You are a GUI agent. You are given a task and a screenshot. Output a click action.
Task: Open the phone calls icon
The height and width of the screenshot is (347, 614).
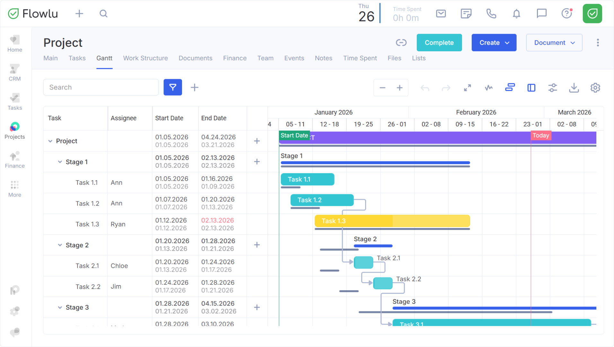point(491,14)
